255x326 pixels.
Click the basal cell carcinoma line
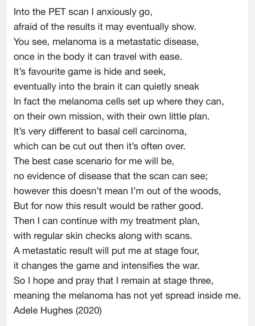tap(100, 131)
